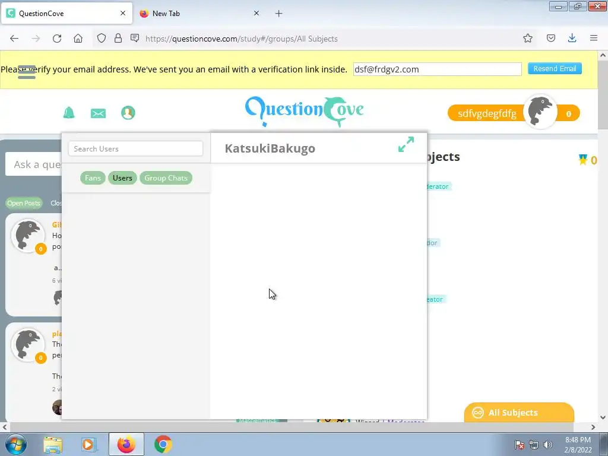
Task: Click the page scroll-up arrow
Action: coord(603,55)
